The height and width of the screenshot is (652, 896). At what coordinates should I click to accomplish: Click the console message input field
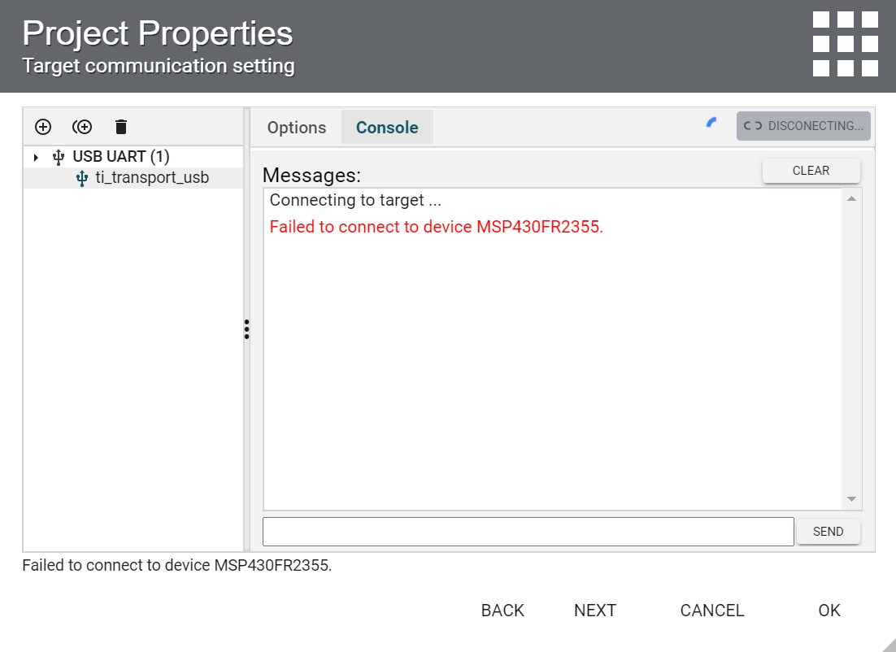(528, 532)
